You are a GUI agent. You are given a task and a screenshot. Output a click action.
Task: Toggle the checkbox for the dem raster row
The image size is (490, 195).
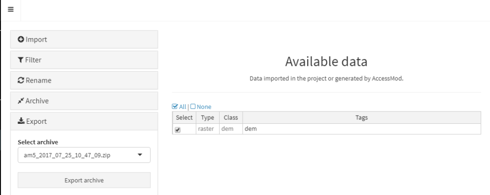click(178, 130)
